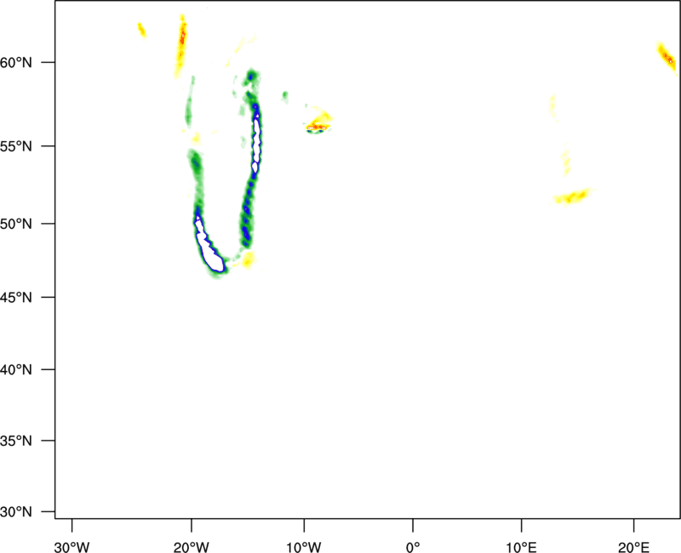Image resolution: width=681 pixels, height=553 pixels.
Task: Click the 30°W longitude label
Action: pyautogui.click(x=72, y=547)
